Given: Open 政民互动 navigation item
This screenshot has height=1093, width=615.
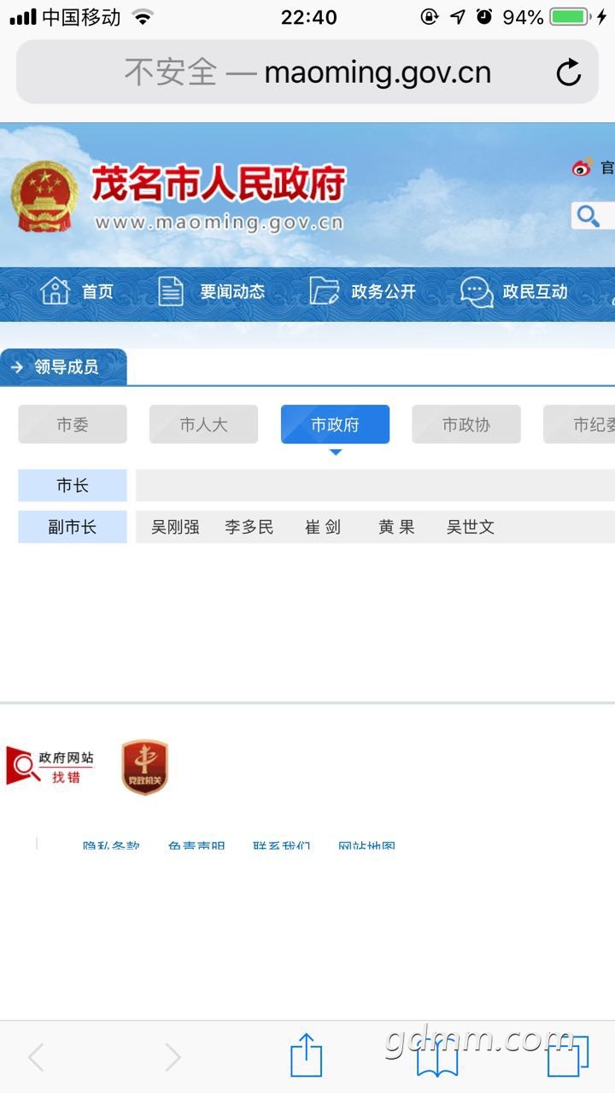Looking at the screenshot, I should point(514,292).
